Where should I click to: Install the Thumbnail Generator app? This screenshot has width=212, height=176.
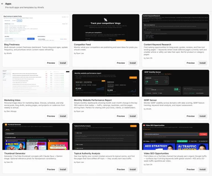[63, 169]
